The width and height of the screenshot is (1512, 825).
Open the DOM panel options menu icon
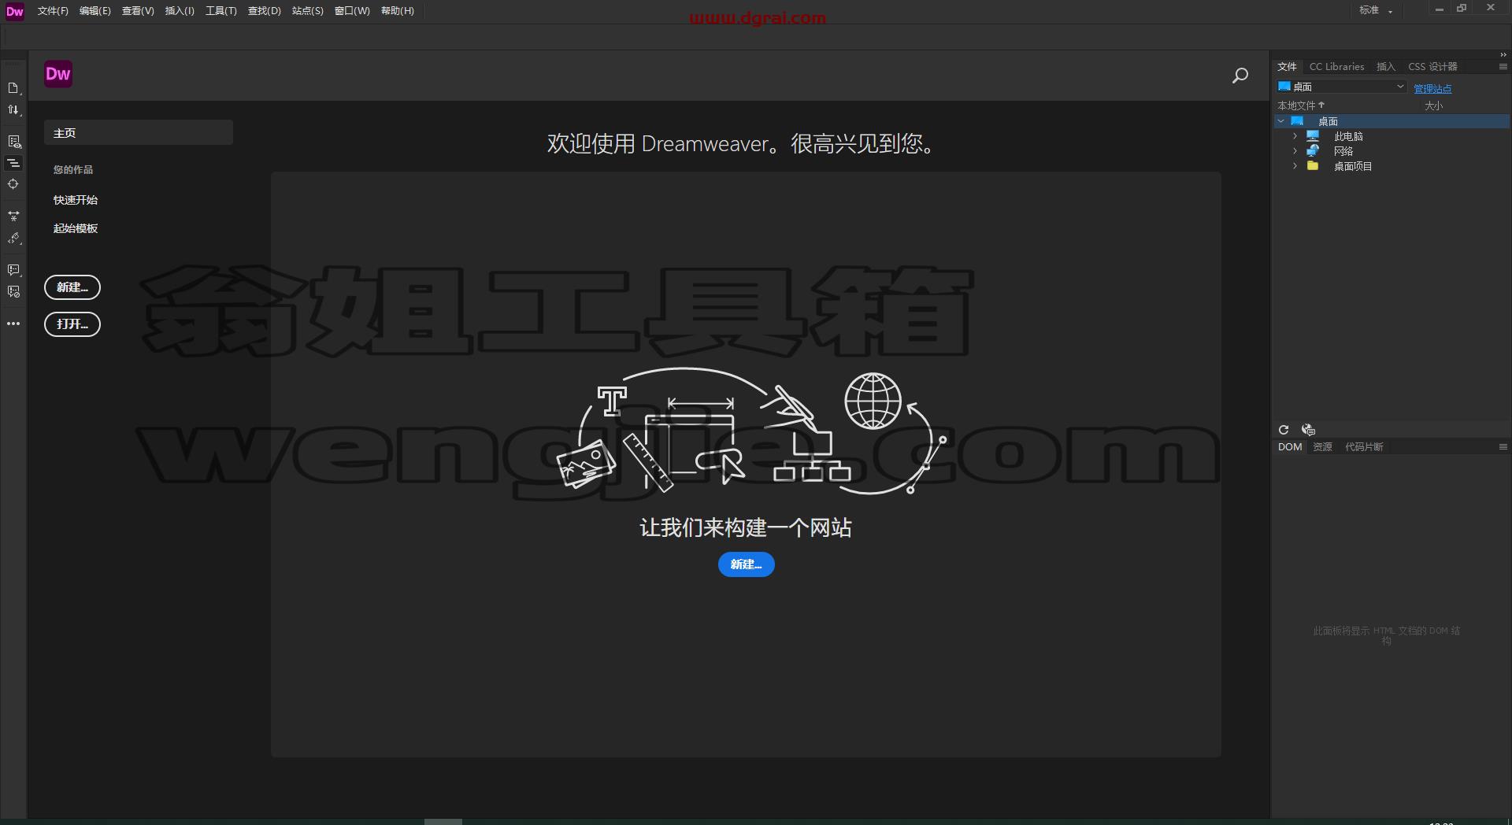click(x=1503, y=447)
